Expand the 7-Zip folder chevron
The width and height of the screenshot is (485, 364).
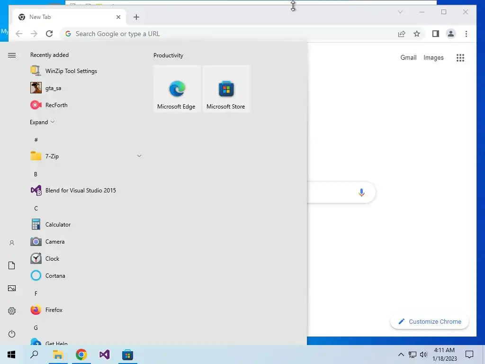139,156
